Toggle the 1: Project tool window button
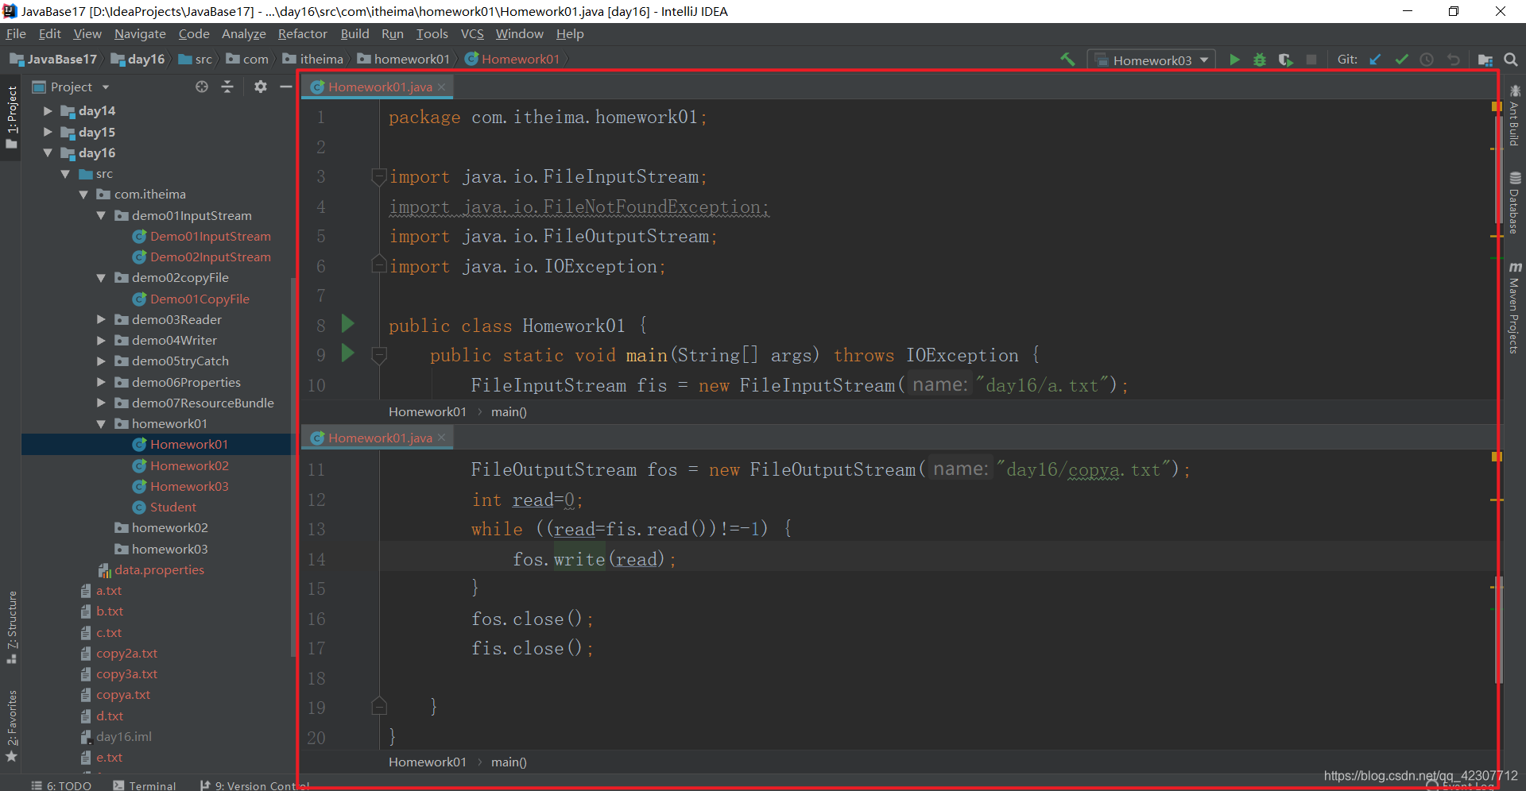Viewport: 1526px width, 791px height. tap(12, 118)
